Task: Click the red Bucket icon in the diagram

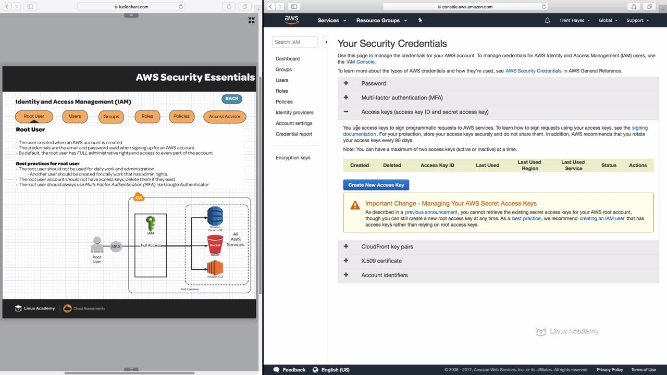Action: (x=215, y=244)
